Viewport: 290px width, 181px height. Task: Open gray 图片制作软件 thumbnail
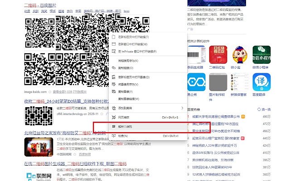click(218, 82)
